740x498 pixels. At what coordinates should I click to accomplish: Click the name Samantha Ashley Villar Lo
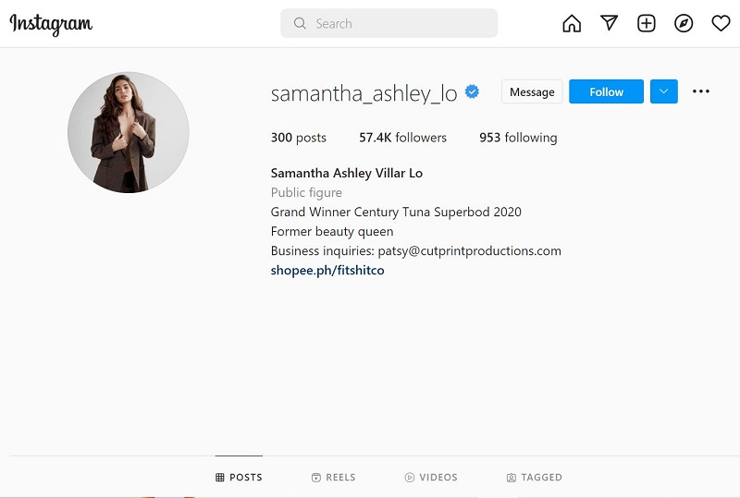point(347,173)
